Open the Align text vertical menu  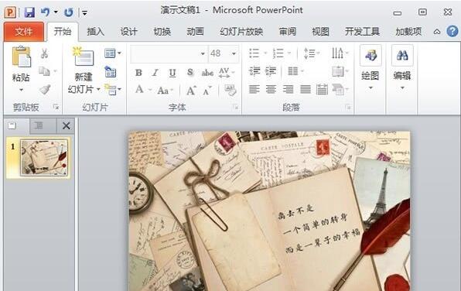(340, 71)
